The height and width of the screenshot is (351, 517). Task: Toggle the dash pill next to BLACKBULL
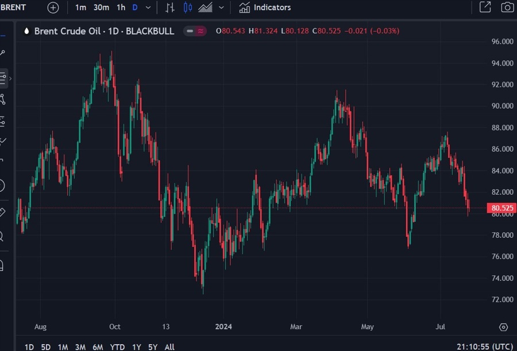point(190,31)
